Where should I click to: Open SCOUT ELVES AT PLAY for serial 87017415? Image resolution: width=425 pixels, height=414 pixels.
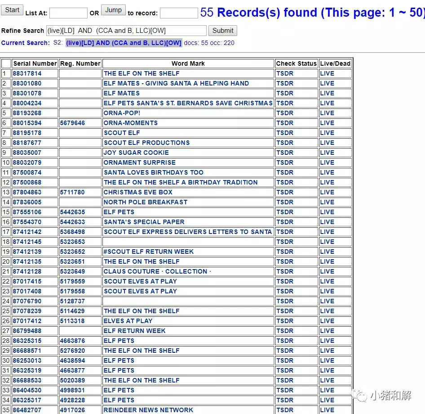[x=140, y=282]
